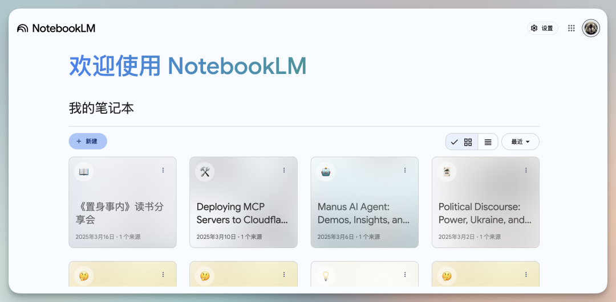Open the Manus AI Agent notebook card
Image resolution: width=616 pixels, height=302 pixels.
click(x=364, y=202)
